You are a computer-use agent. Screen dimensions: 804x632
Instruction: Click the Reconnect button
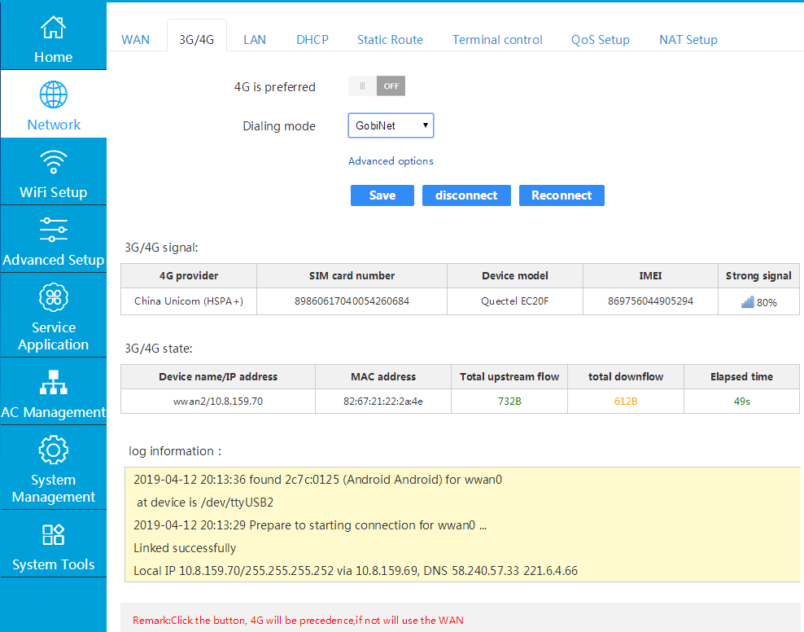(561, 195)
